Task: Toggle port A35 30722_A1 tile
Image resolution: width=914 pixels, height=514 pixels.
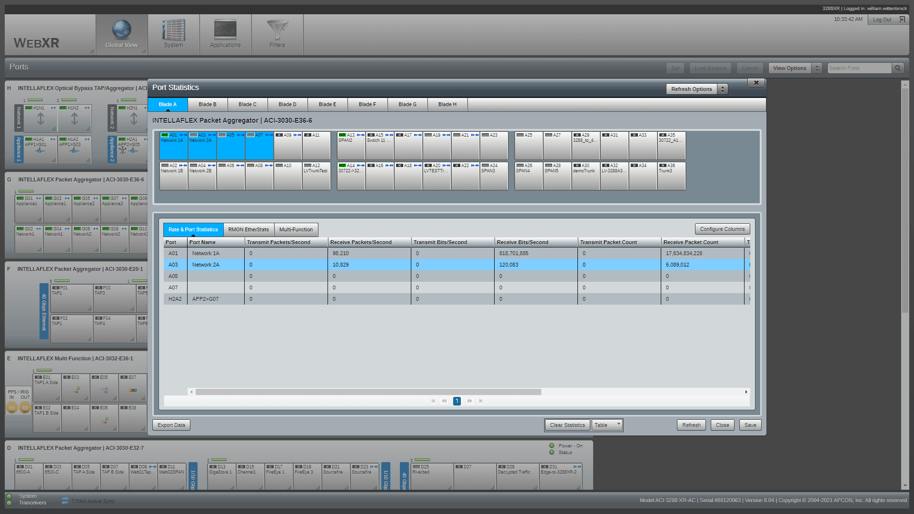Action: click(x=672, y=146)
